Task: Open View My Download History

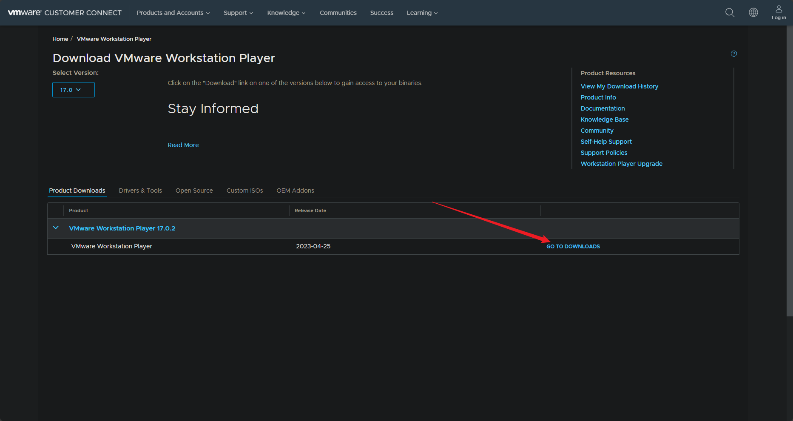Action: coord(619,86)
